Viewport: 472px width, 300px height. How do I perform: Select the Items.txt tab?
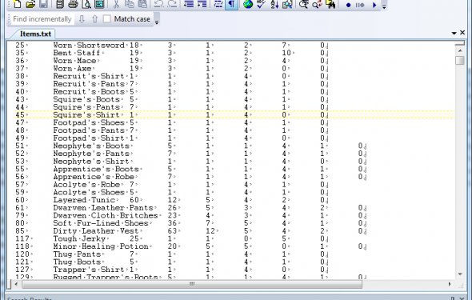[35, 34]
